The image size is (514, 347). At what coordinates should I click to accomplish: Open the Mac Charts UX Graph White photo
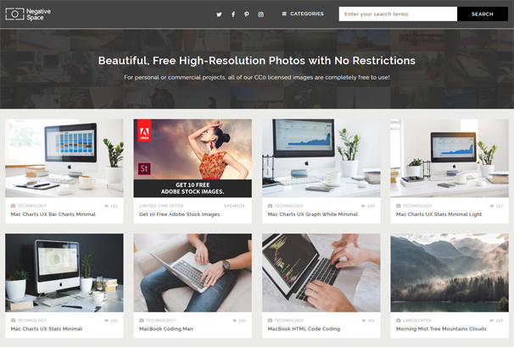pos(321,158)
